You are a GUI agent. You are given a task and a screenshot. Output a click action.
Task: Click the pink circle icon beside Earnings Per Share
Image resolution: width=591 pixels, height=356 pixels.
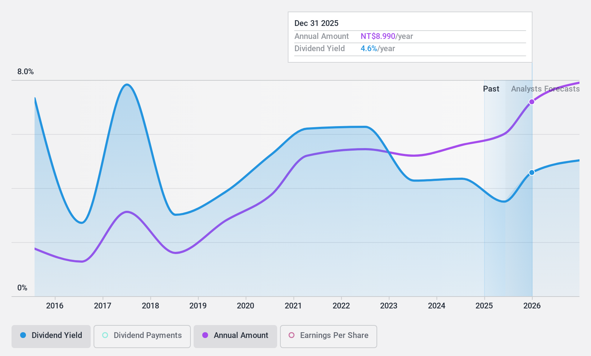(x=292, y=335)
